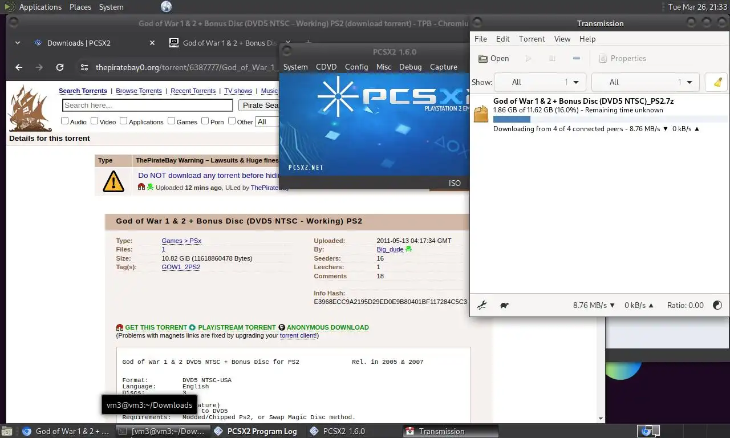Click the wrench options icon in Transmission
The height and width of the screenshot is (438, 730).
482,305
